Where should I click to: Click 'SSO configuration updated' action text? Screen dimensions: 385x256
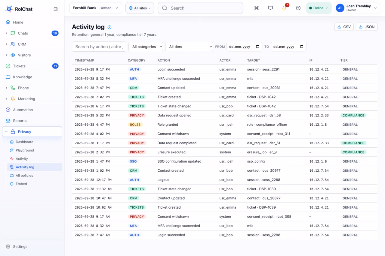180,161
